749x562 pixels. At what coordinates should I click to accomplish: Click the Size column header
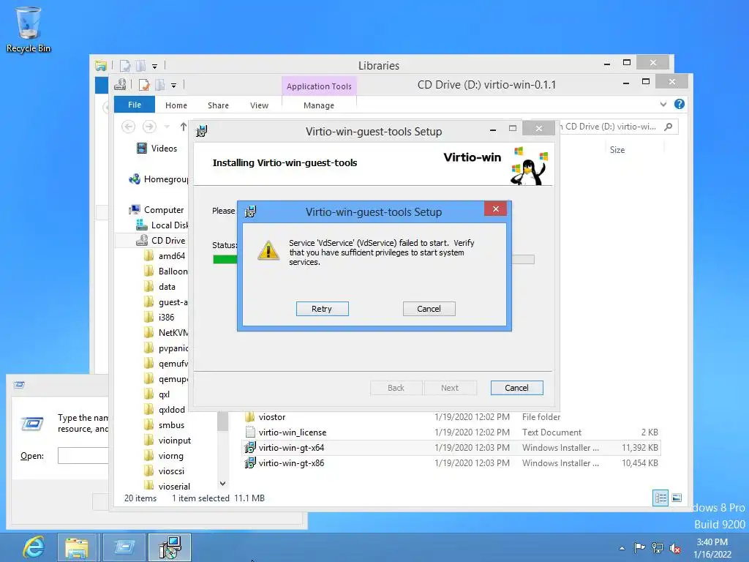pos(617,149)
